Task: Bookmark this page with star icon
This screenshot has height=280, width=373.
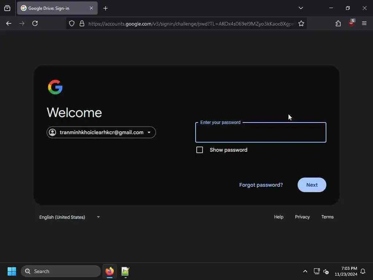Action: (301, 23)
